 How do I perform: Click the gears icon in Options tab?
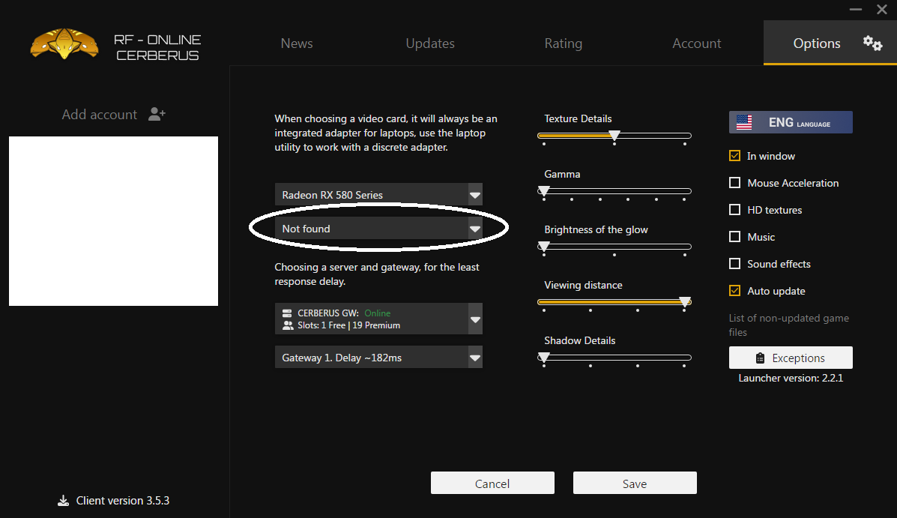point(872,43)
